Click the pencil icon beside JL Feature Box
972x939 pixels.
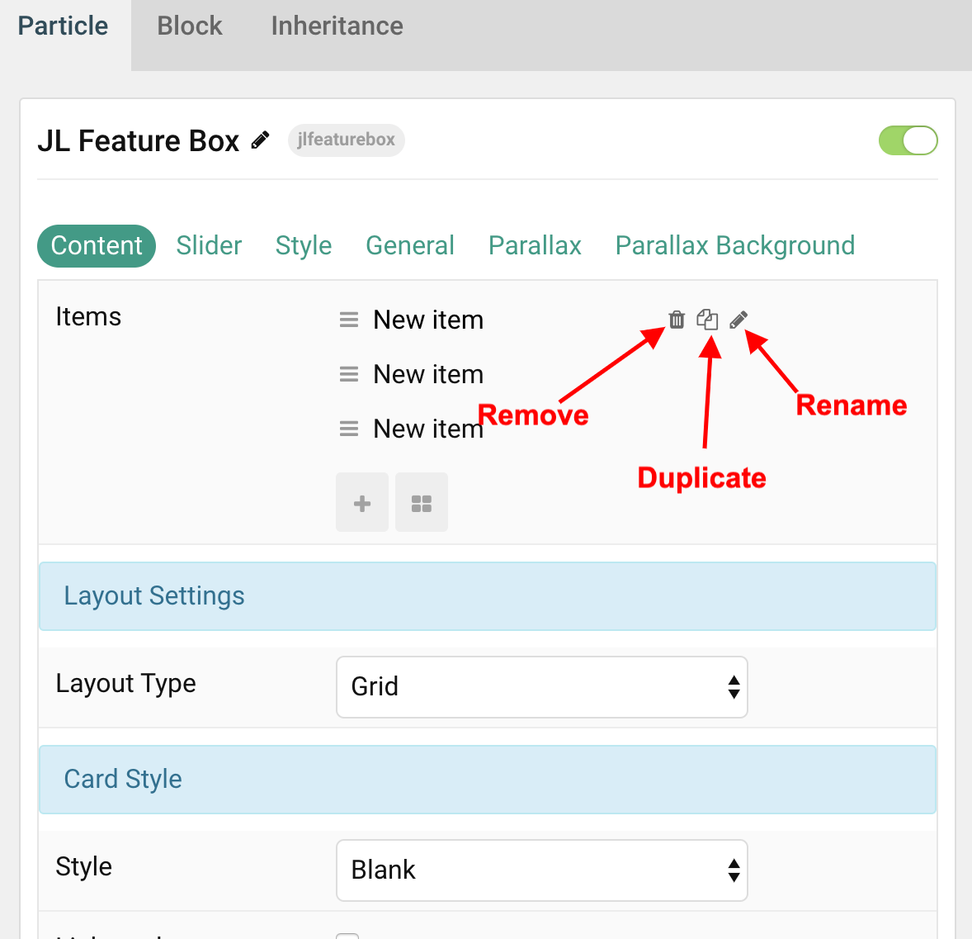[x=259, y=140]
